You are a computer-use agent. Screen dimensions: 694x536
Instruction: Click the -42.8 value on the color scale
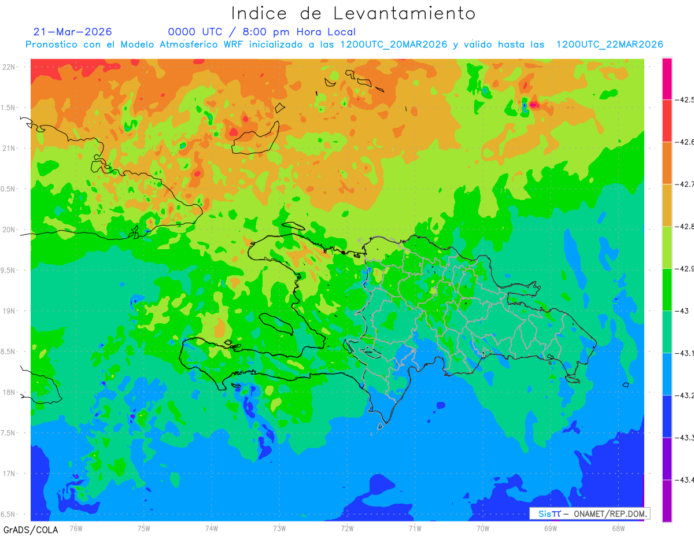(x=686, y=227)
